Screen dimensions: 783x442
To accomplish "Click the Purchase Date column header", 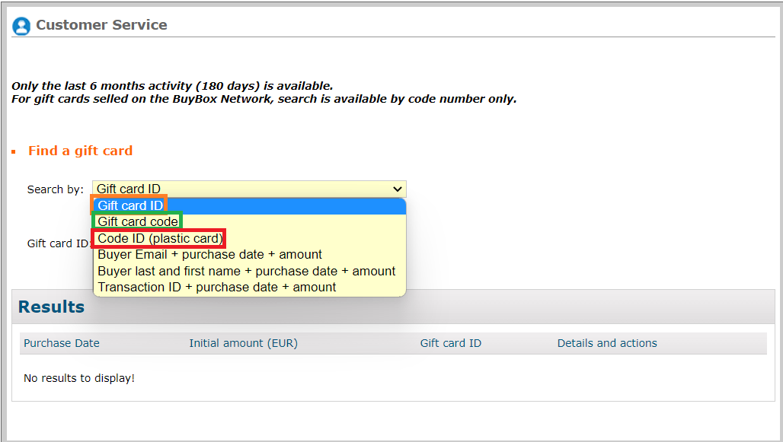I will (x=62, y=343).
